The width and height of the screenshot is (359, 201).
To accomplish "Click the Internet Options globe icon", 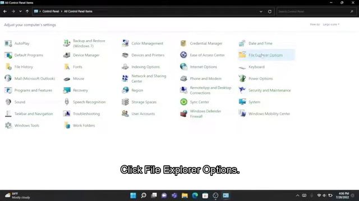I will [183, 67].
